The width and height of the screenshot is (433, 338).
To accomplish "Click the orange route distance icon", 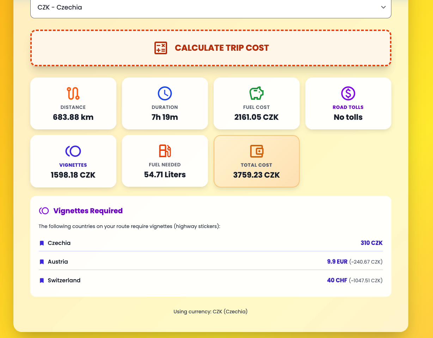I will coord(73,93).
